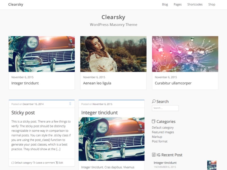Screen dimensions: 227x170
Task: Open the Pages menu
Action: pyautogui.click(x=178, y=5)
